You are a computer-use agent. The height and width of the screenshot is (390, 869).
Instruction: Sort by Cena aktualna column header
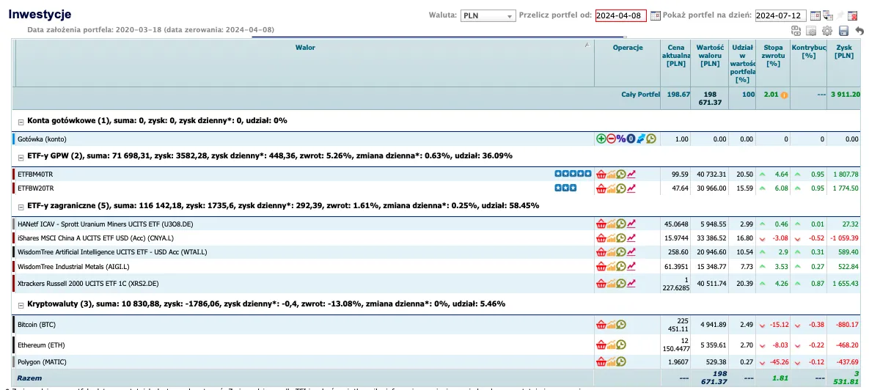[675, 56]
